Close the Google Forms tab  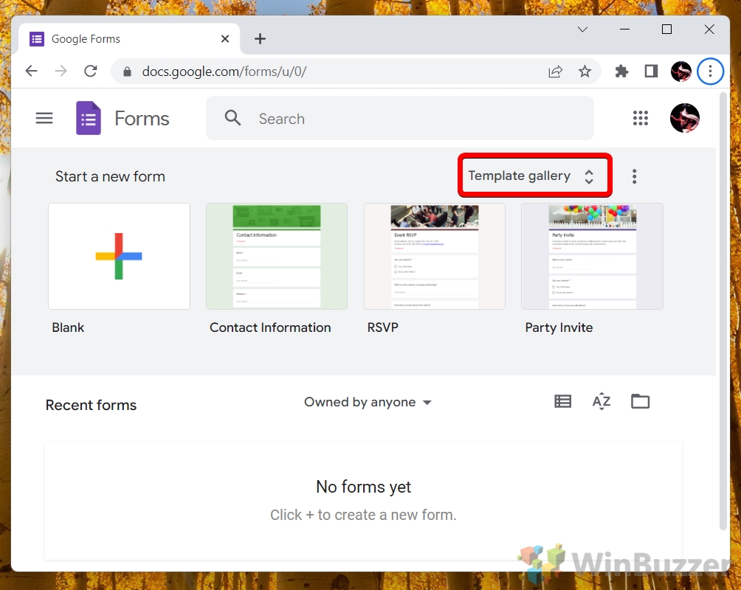[x=225, y=39]
